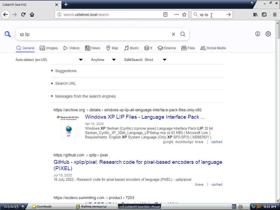Click the EN language indicator
Image resolution: width=280 pixels, height=210 pixels.
[x=234, y=207]
